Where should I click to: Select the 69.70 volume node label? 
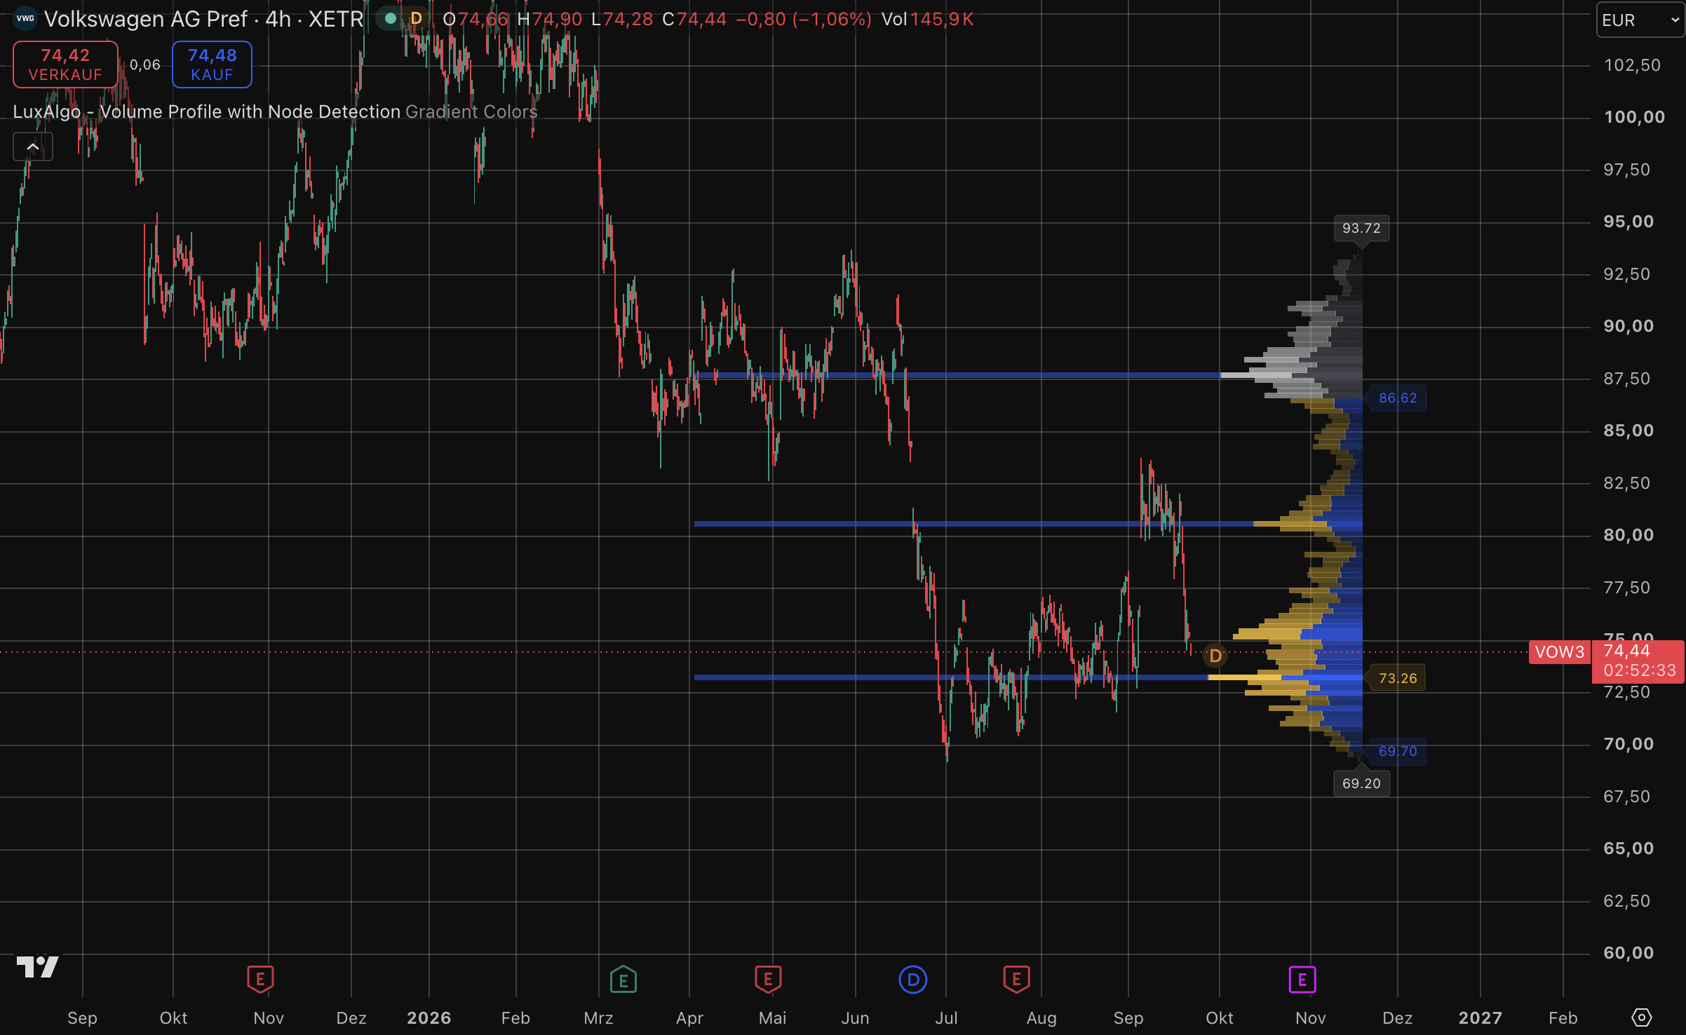[x=1398, y=752]
